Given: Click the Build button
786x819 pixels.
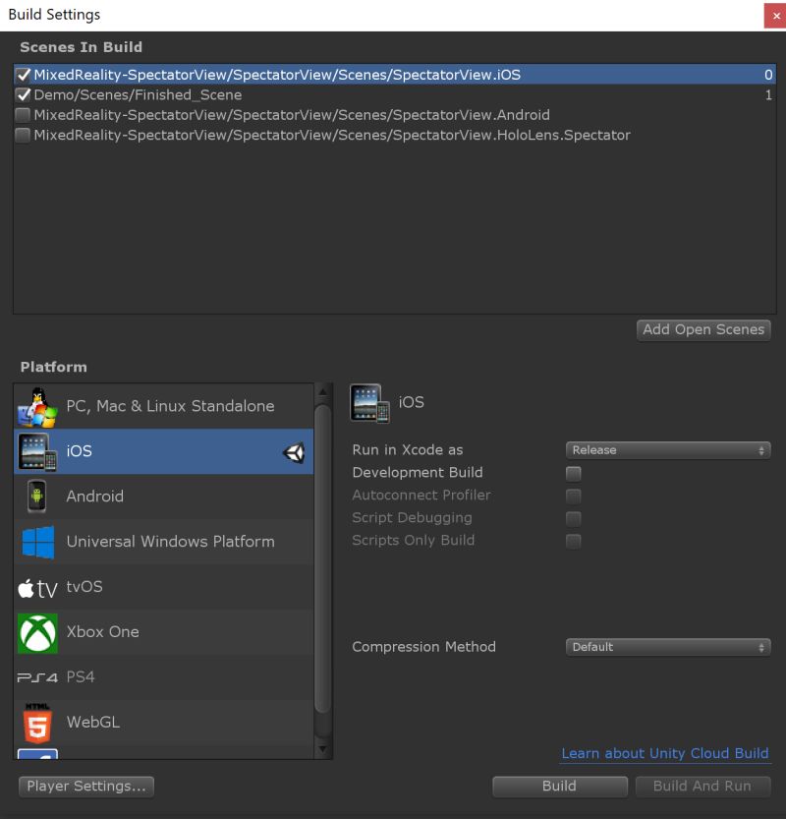Looking at the screenshot, I should [x=559, y=786].
